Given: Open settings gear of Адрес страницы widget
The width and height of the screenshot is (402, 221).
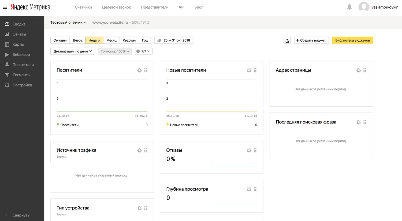Looking at the screenshot, I should (359, 70).
